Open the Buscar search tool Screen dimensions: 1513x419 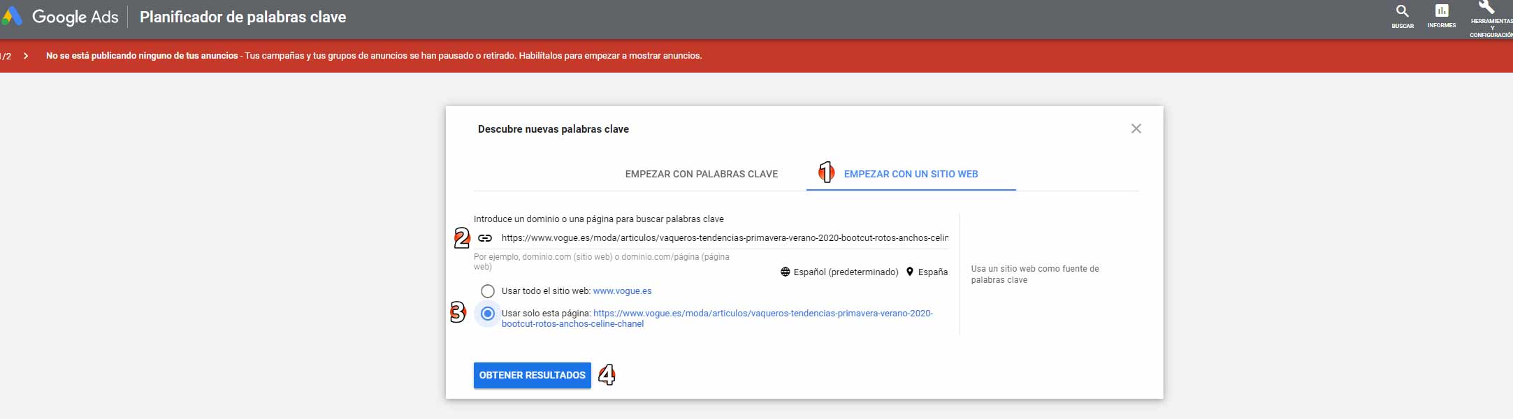coord(1402,16)
